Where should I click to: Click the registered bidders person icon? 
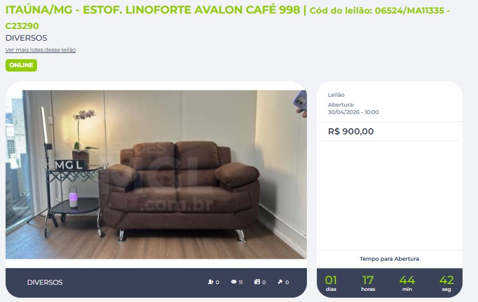(211, 282)
